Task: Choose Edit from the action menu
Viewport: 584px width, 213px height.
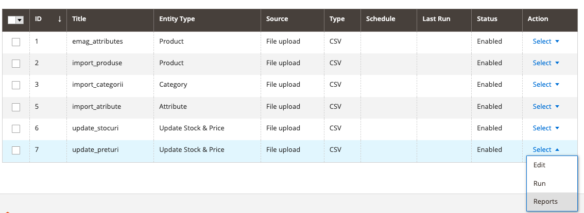Action: pos(552,165)
